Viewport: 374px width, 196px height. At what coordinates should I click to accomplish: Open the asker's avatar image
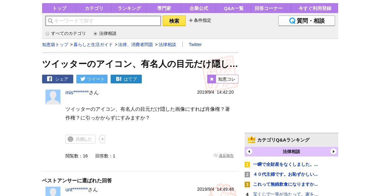(53, 97)
